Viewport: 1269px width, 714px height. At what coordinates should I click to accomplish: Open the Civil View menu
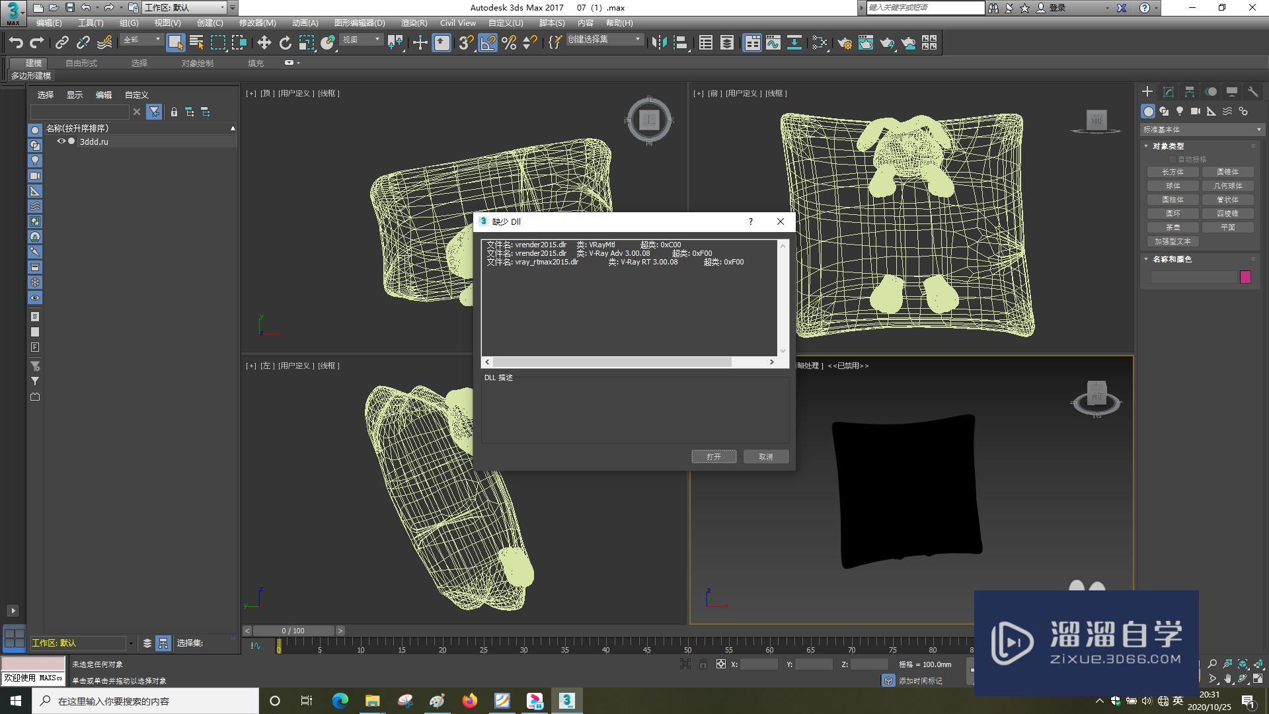point(458,23)
